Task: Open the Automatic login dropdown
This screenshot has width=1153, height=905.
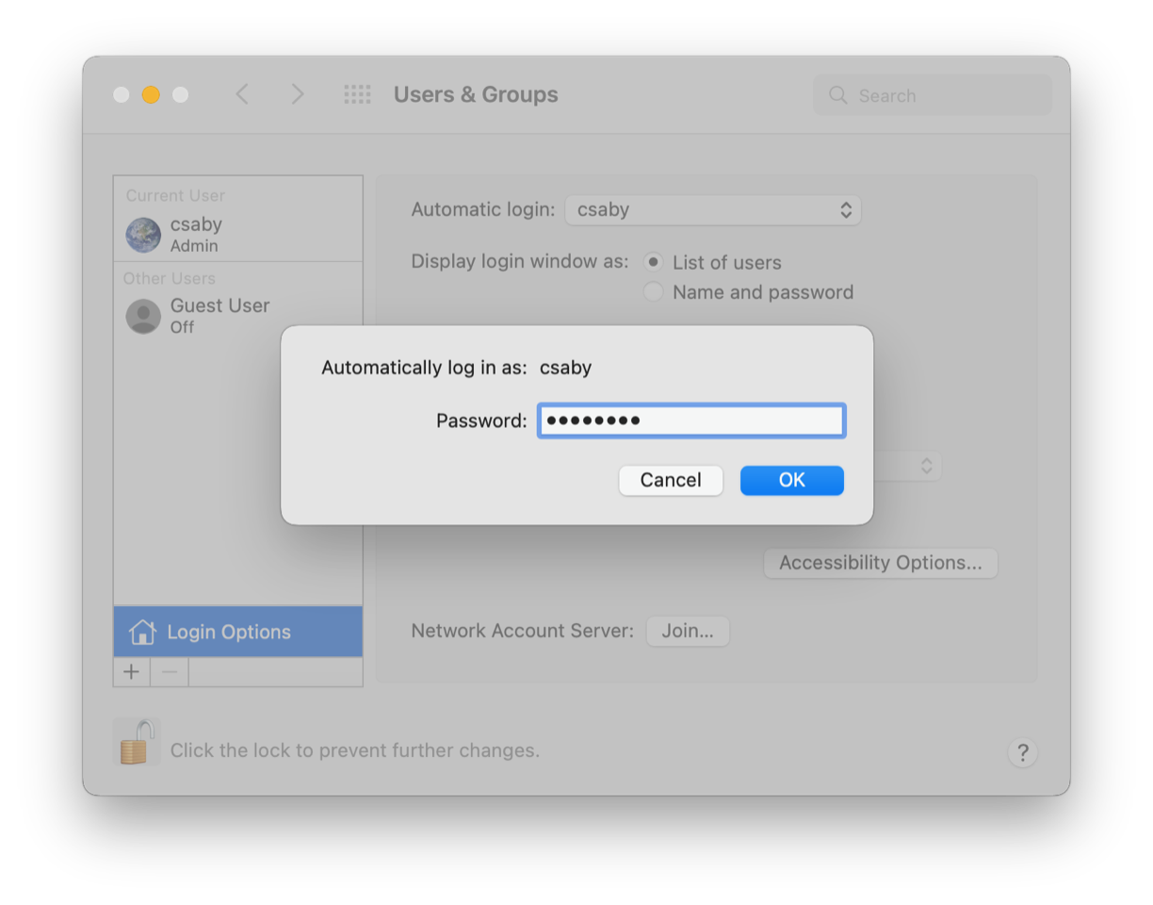Action: [x=712, y=209]
